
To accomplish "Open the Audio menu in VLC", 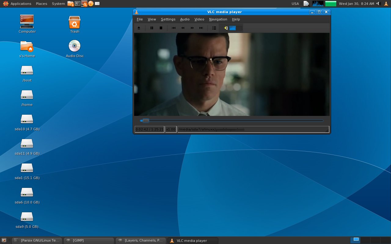I will pyautogui.click(x=185, y=19).
